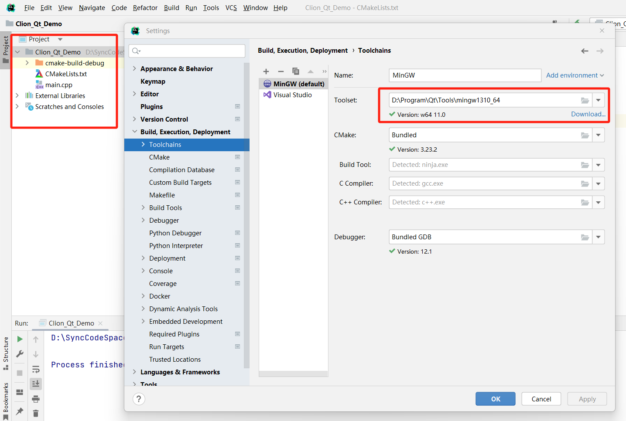Collapse Build, Execution, Deployment section
Screen dimensions: 626x421
(134, 132)
